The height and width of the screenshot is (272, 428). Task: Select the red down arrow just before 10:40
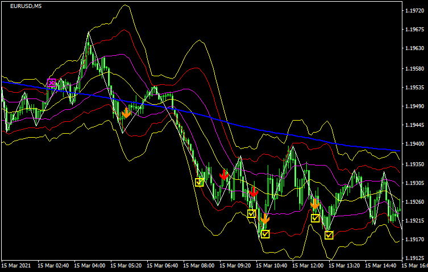[254, 192]
